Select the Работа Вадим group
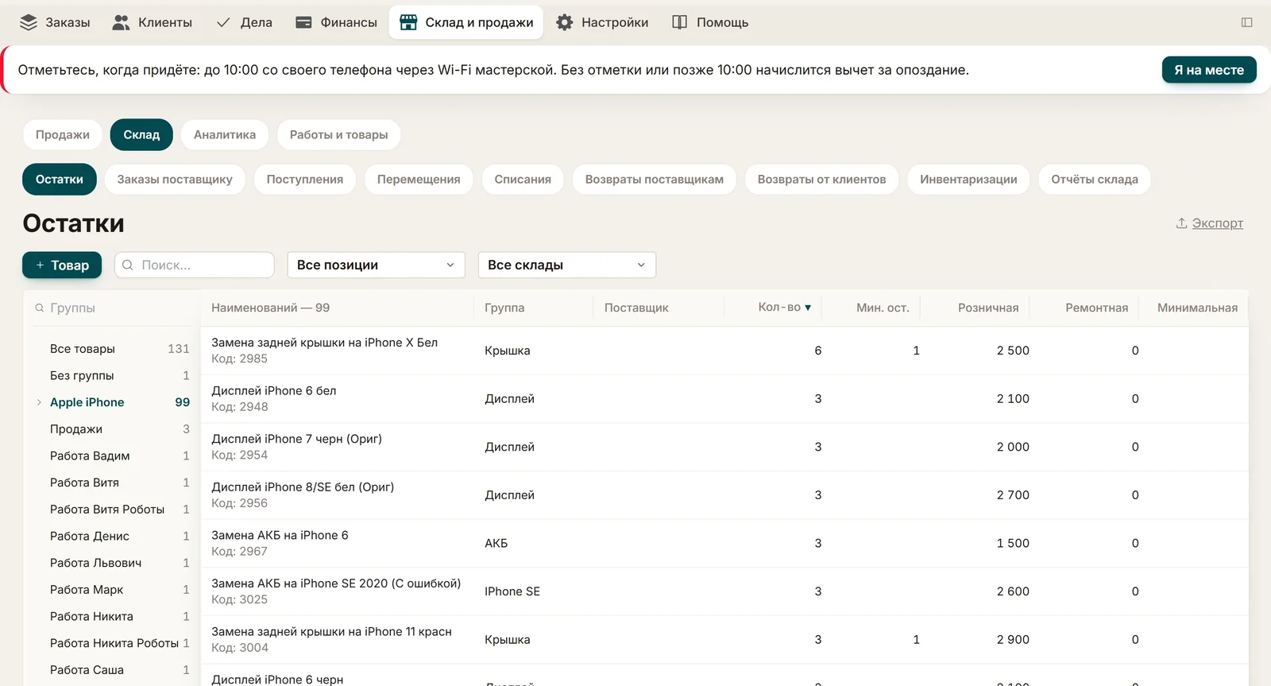This screenshot has width=1271, height=686. [111, 455]
